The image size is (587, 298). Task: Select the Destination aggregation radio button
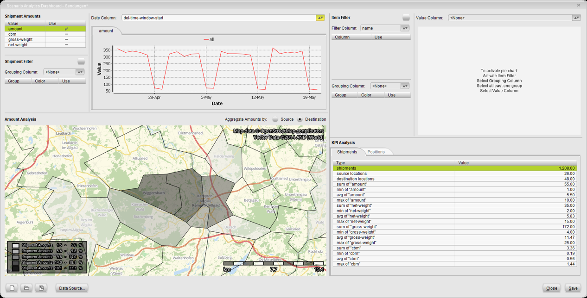[300, 119]
